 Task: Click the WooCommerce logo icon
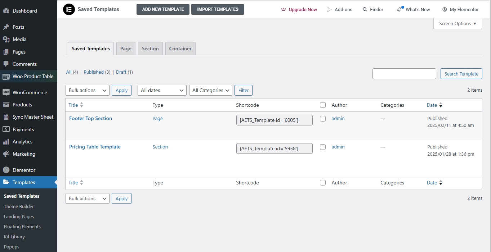coord(6,92)
